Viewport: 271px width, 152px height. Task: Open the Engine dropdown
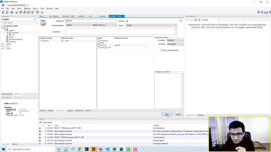151,25
